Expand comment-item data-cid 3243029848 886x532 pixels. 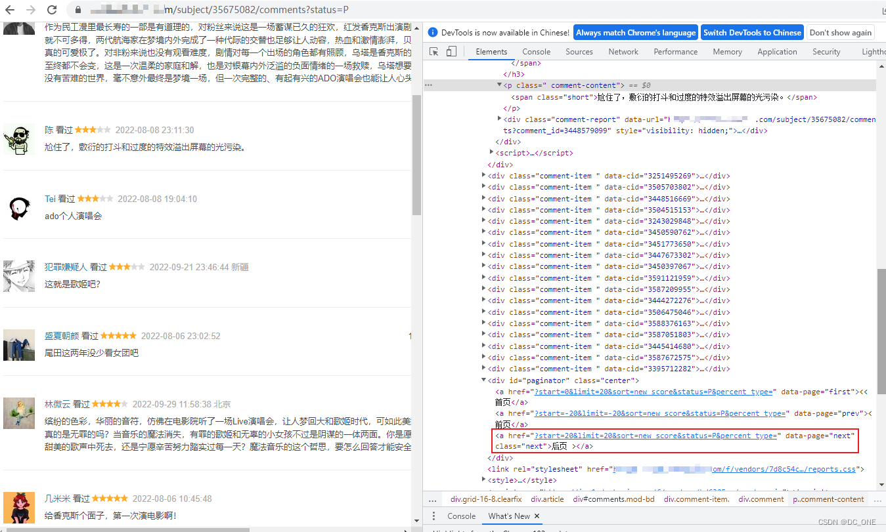[x=484, y=221]
